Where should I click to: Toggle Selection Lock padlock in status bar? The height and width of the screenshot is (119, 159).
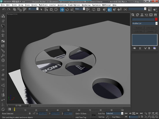(29, 113)
